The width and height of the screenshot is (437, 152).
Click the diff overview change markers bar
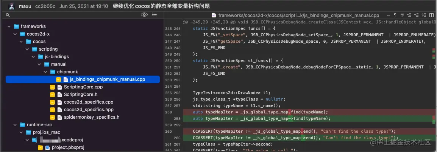pos(434,86)
